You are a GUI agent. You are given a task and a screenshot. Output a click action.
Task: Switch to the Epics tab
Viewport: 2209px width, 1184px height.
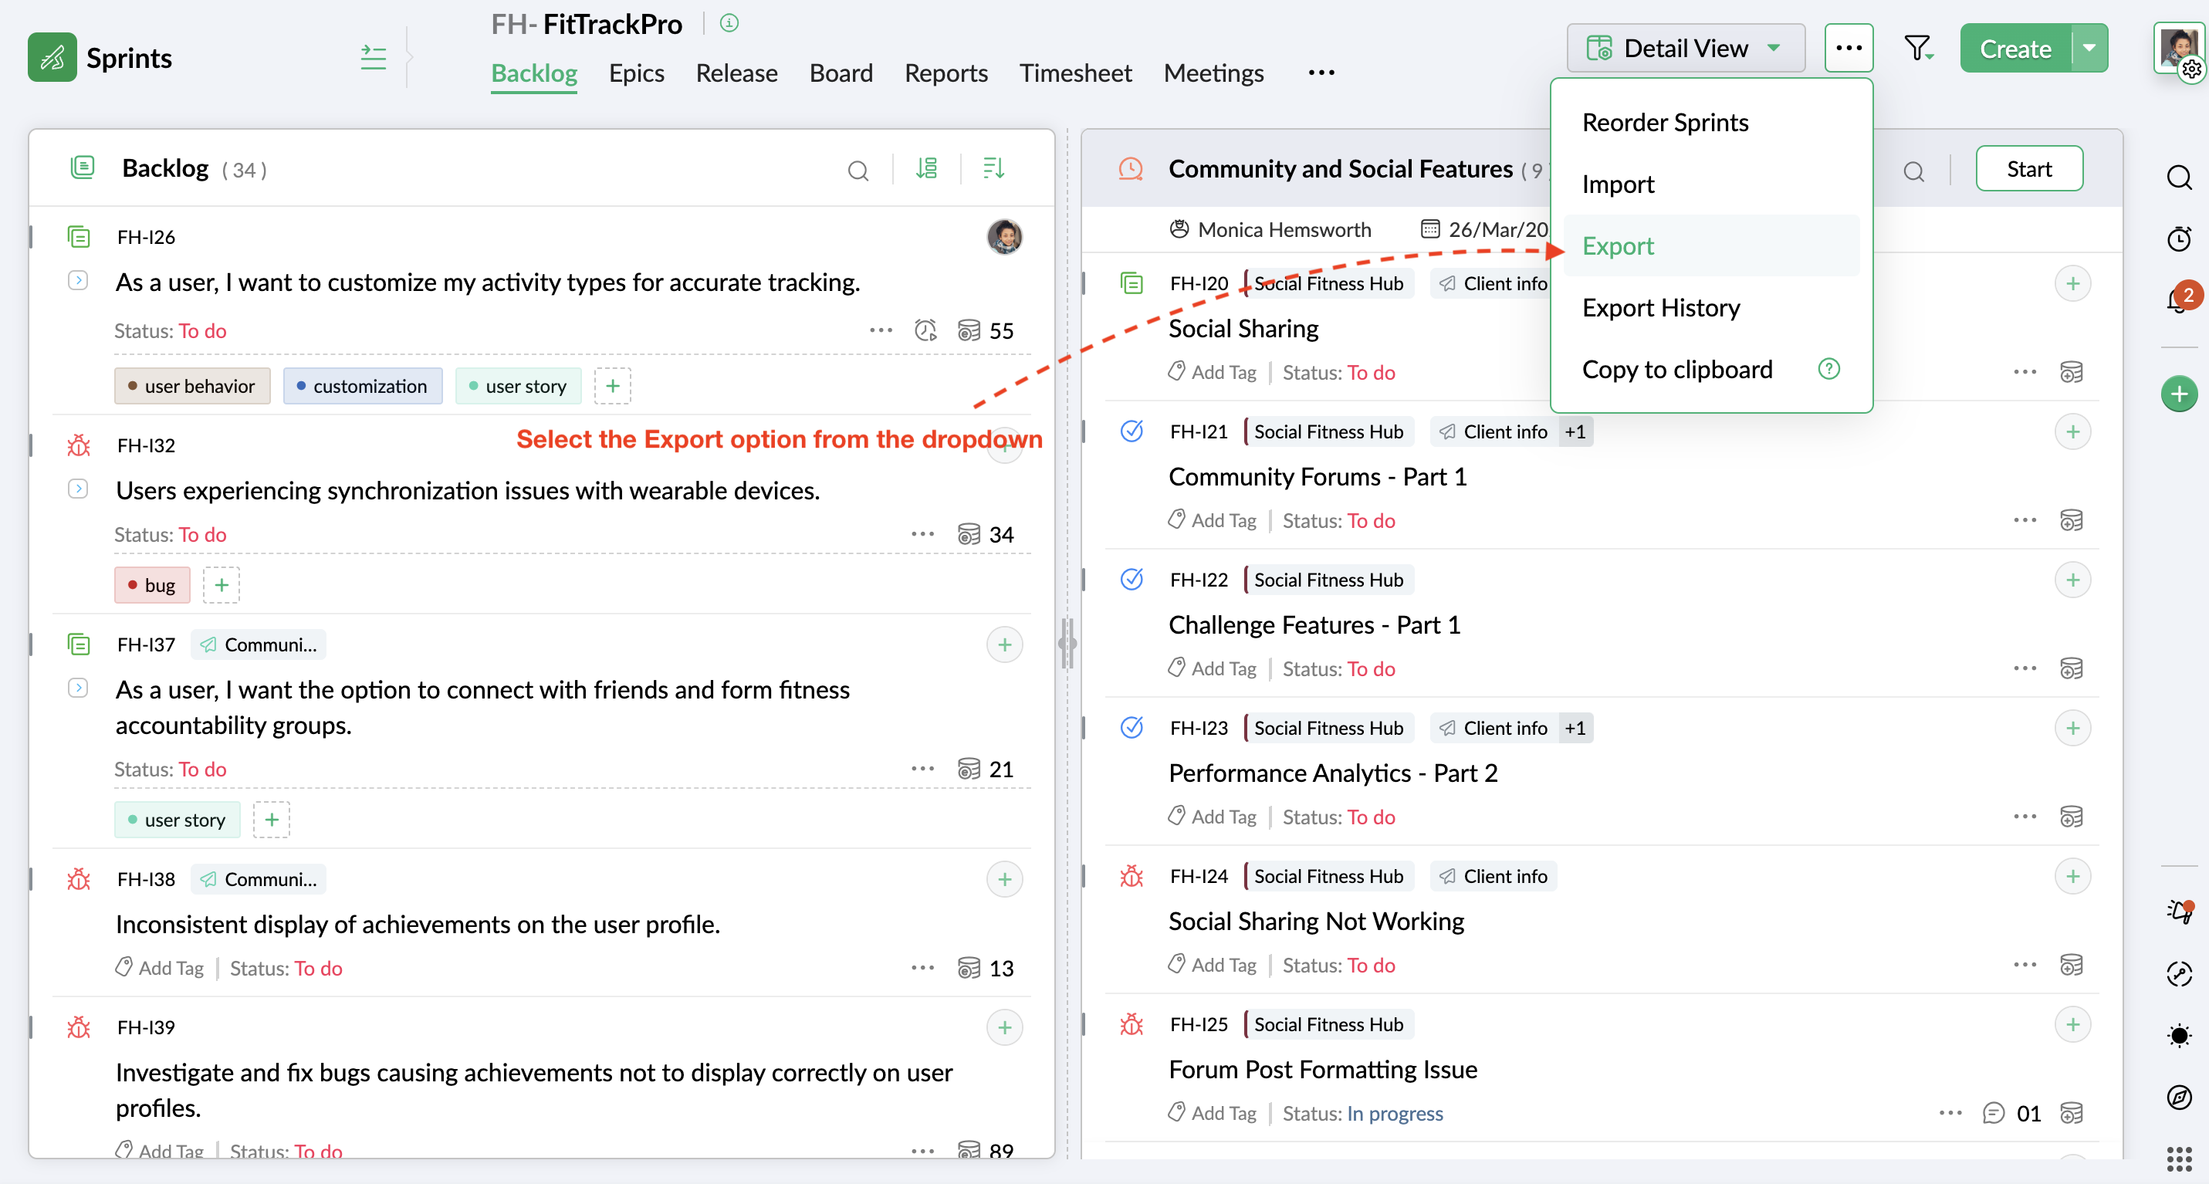tap(636, 74)
